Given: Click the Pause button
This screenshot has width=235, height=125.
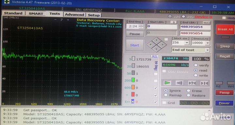Looking at the screenshot, I should click(x=134, y=34).
